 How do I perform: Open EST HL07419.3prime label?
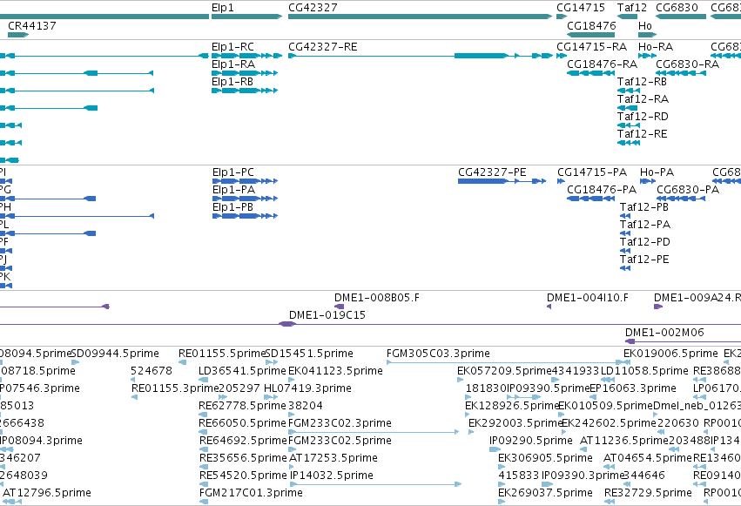click(x=307, y=388)
